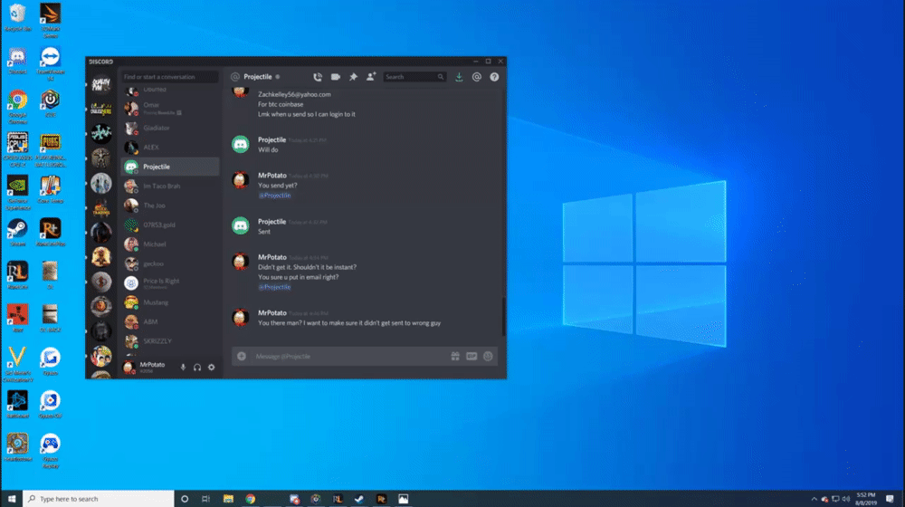The width and height of the screenshot is (905, 507).
Task: Click @Projectile mention under 'You sure u put'
Action: (x=275, y=287)
